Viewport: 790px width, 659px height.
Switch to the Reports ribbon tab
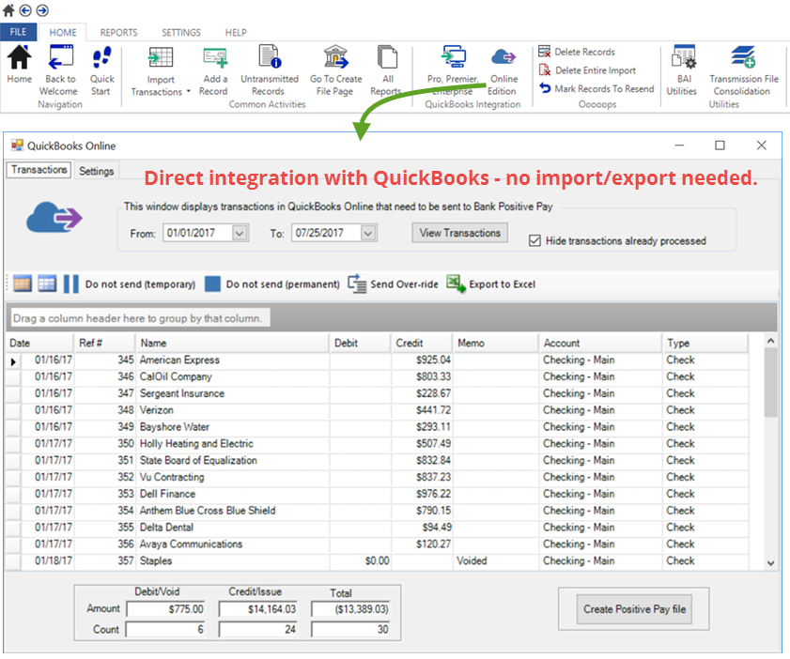[x=118, y=32]
